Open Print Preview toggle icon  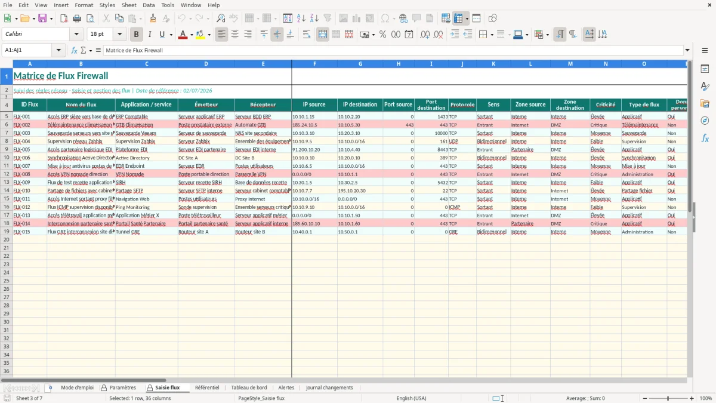click(90, 19)
